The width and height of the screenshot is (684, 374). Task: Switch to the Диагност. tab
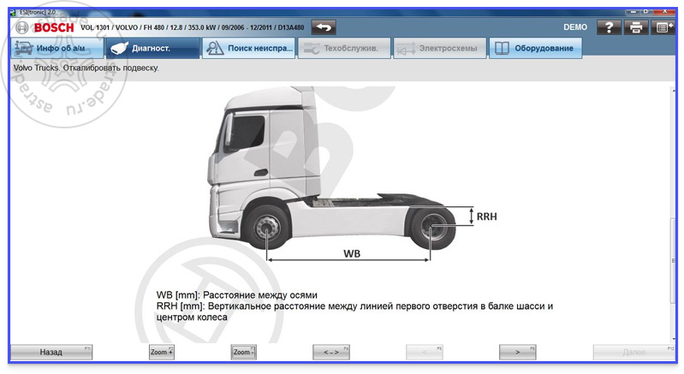tap(152, 48)
